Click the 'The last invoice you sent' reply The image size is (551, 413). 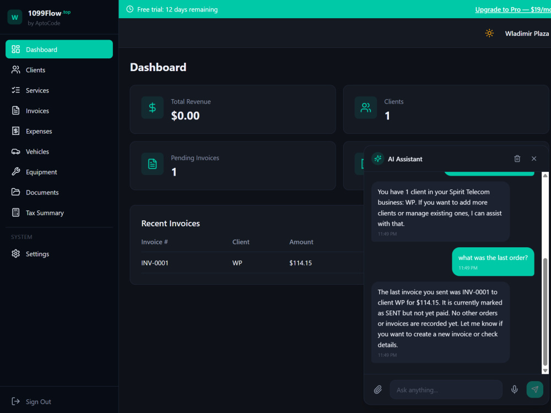[440, 322]
